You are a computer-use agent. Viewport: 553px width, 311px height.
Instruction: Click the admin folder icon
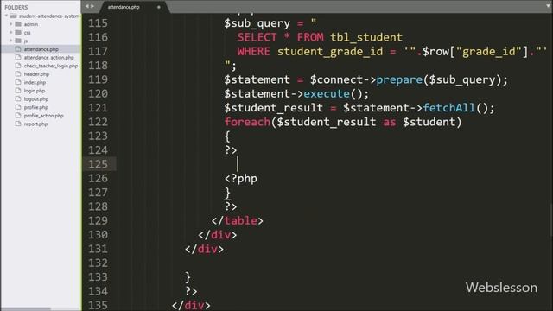pyautogui.click(x=18, y=24)
